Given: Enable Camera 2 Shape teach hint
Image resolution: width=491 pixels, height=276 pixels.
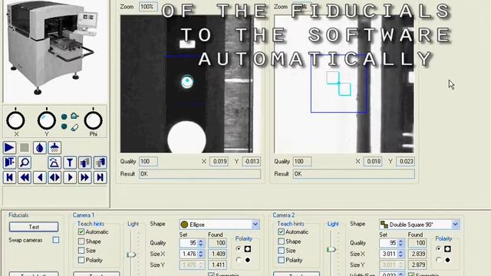Looking at the screenshot, I should 282,242.
